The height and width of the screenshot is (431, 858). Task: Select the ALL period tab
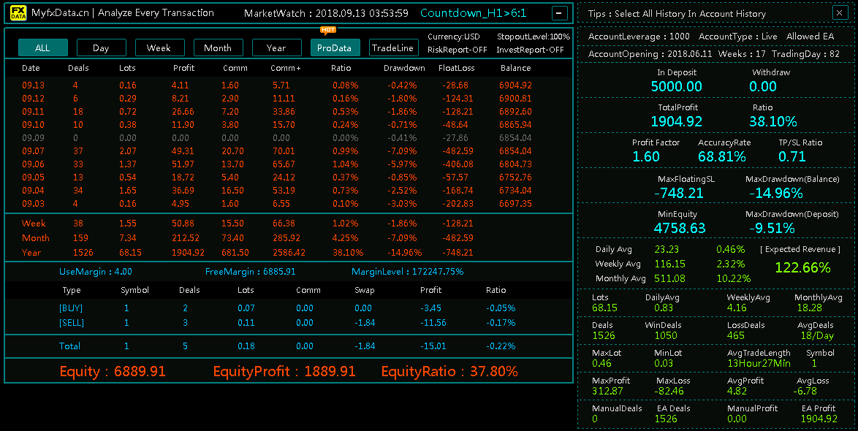tap(42, 47)
